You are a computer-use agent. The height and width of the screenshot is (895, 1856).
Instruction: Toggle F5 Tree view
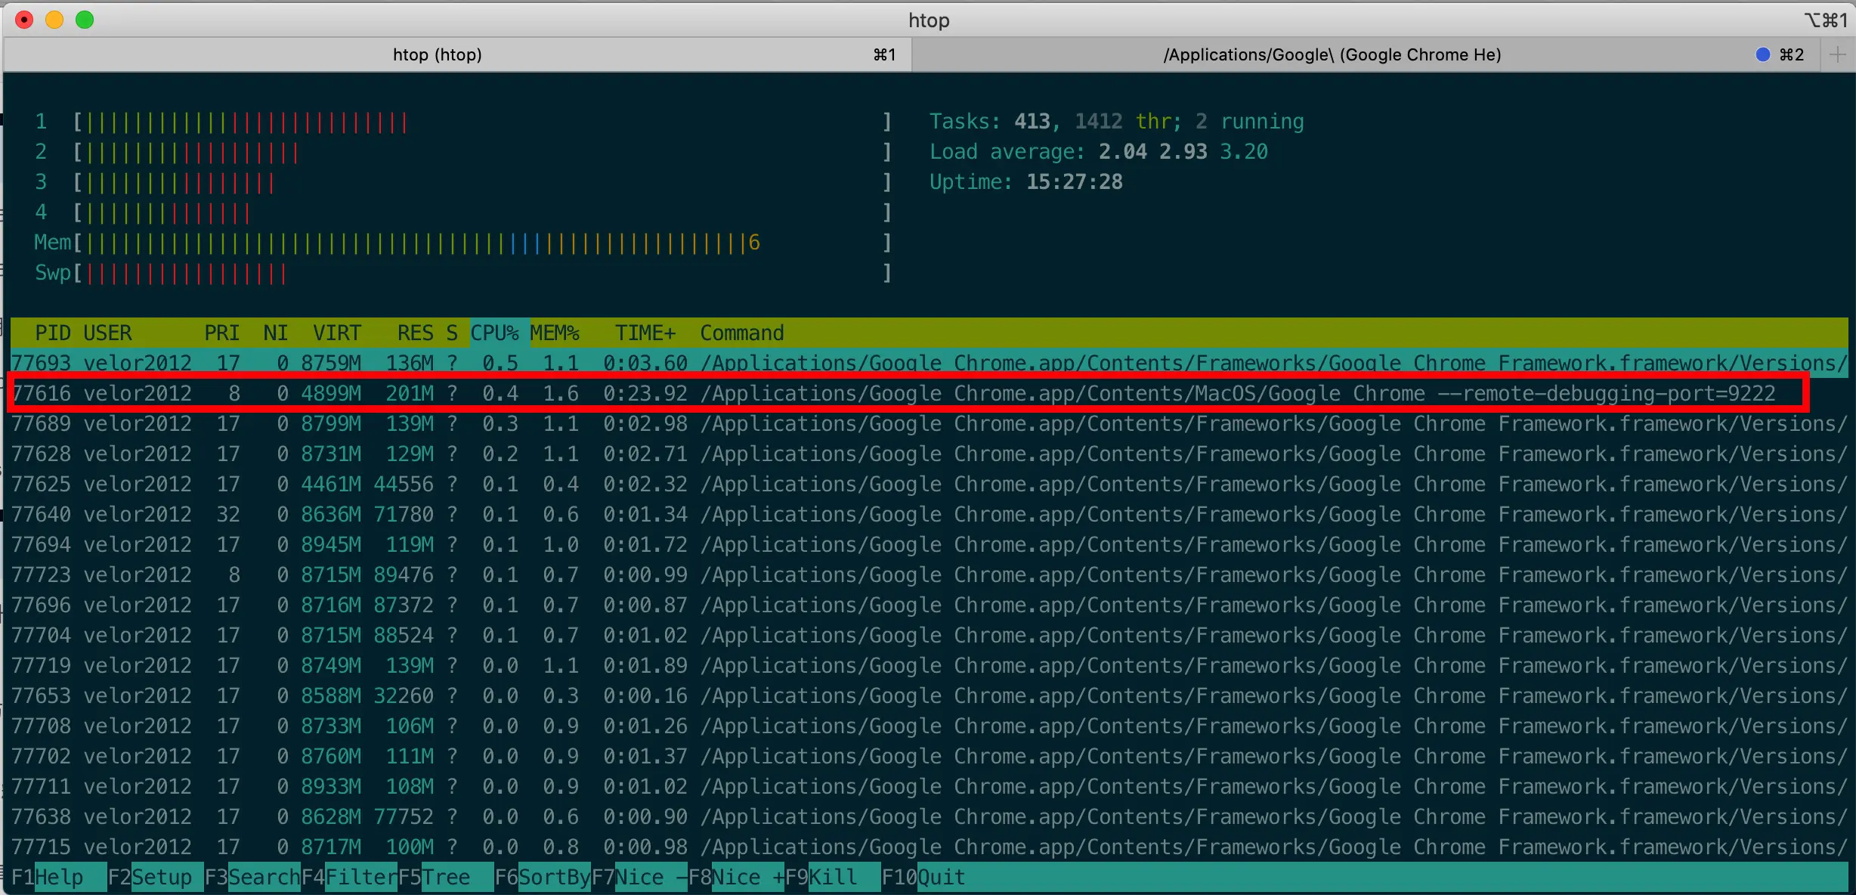click(445, 877)
